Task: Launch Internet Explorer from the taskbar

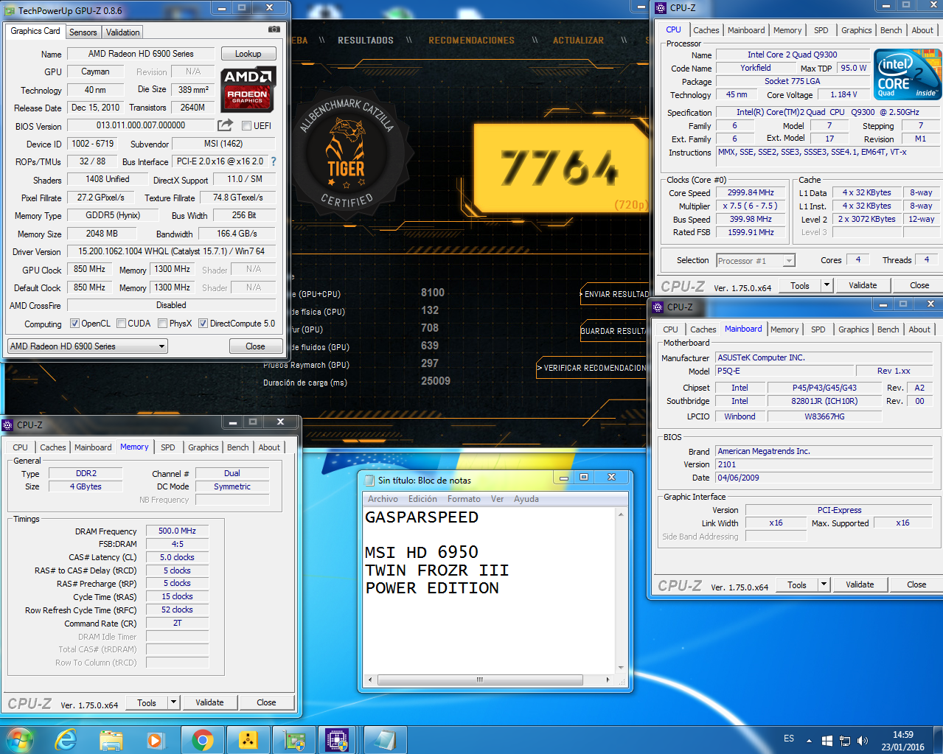Action: (x=66, y=739)
